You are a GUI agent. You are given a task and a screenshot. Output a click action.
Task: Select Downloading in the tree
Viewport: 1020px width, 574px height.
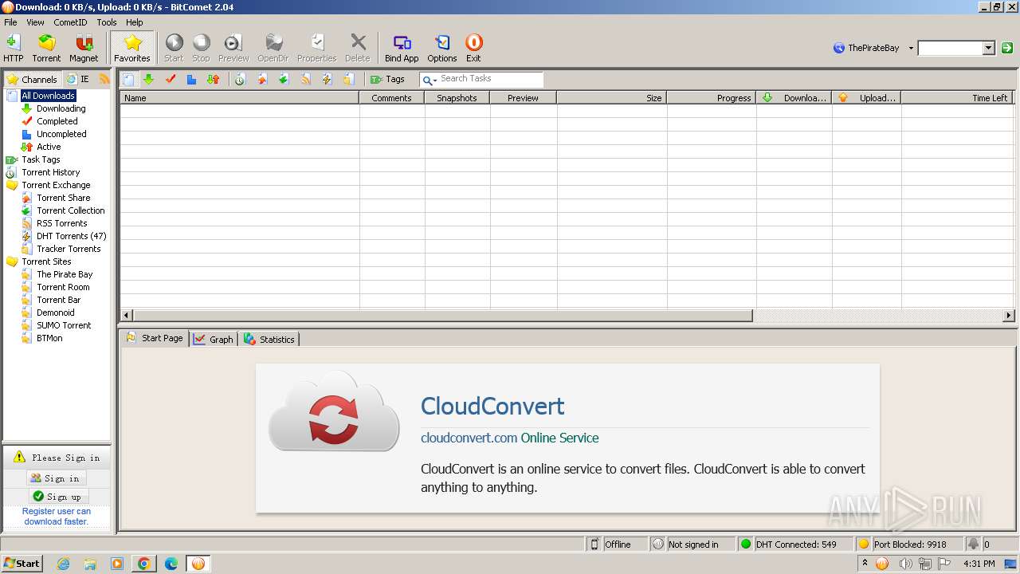[61, 108]
